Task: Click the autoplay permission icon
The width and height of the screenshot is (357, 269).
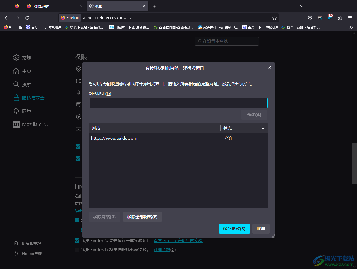Action: pos(79,117)
